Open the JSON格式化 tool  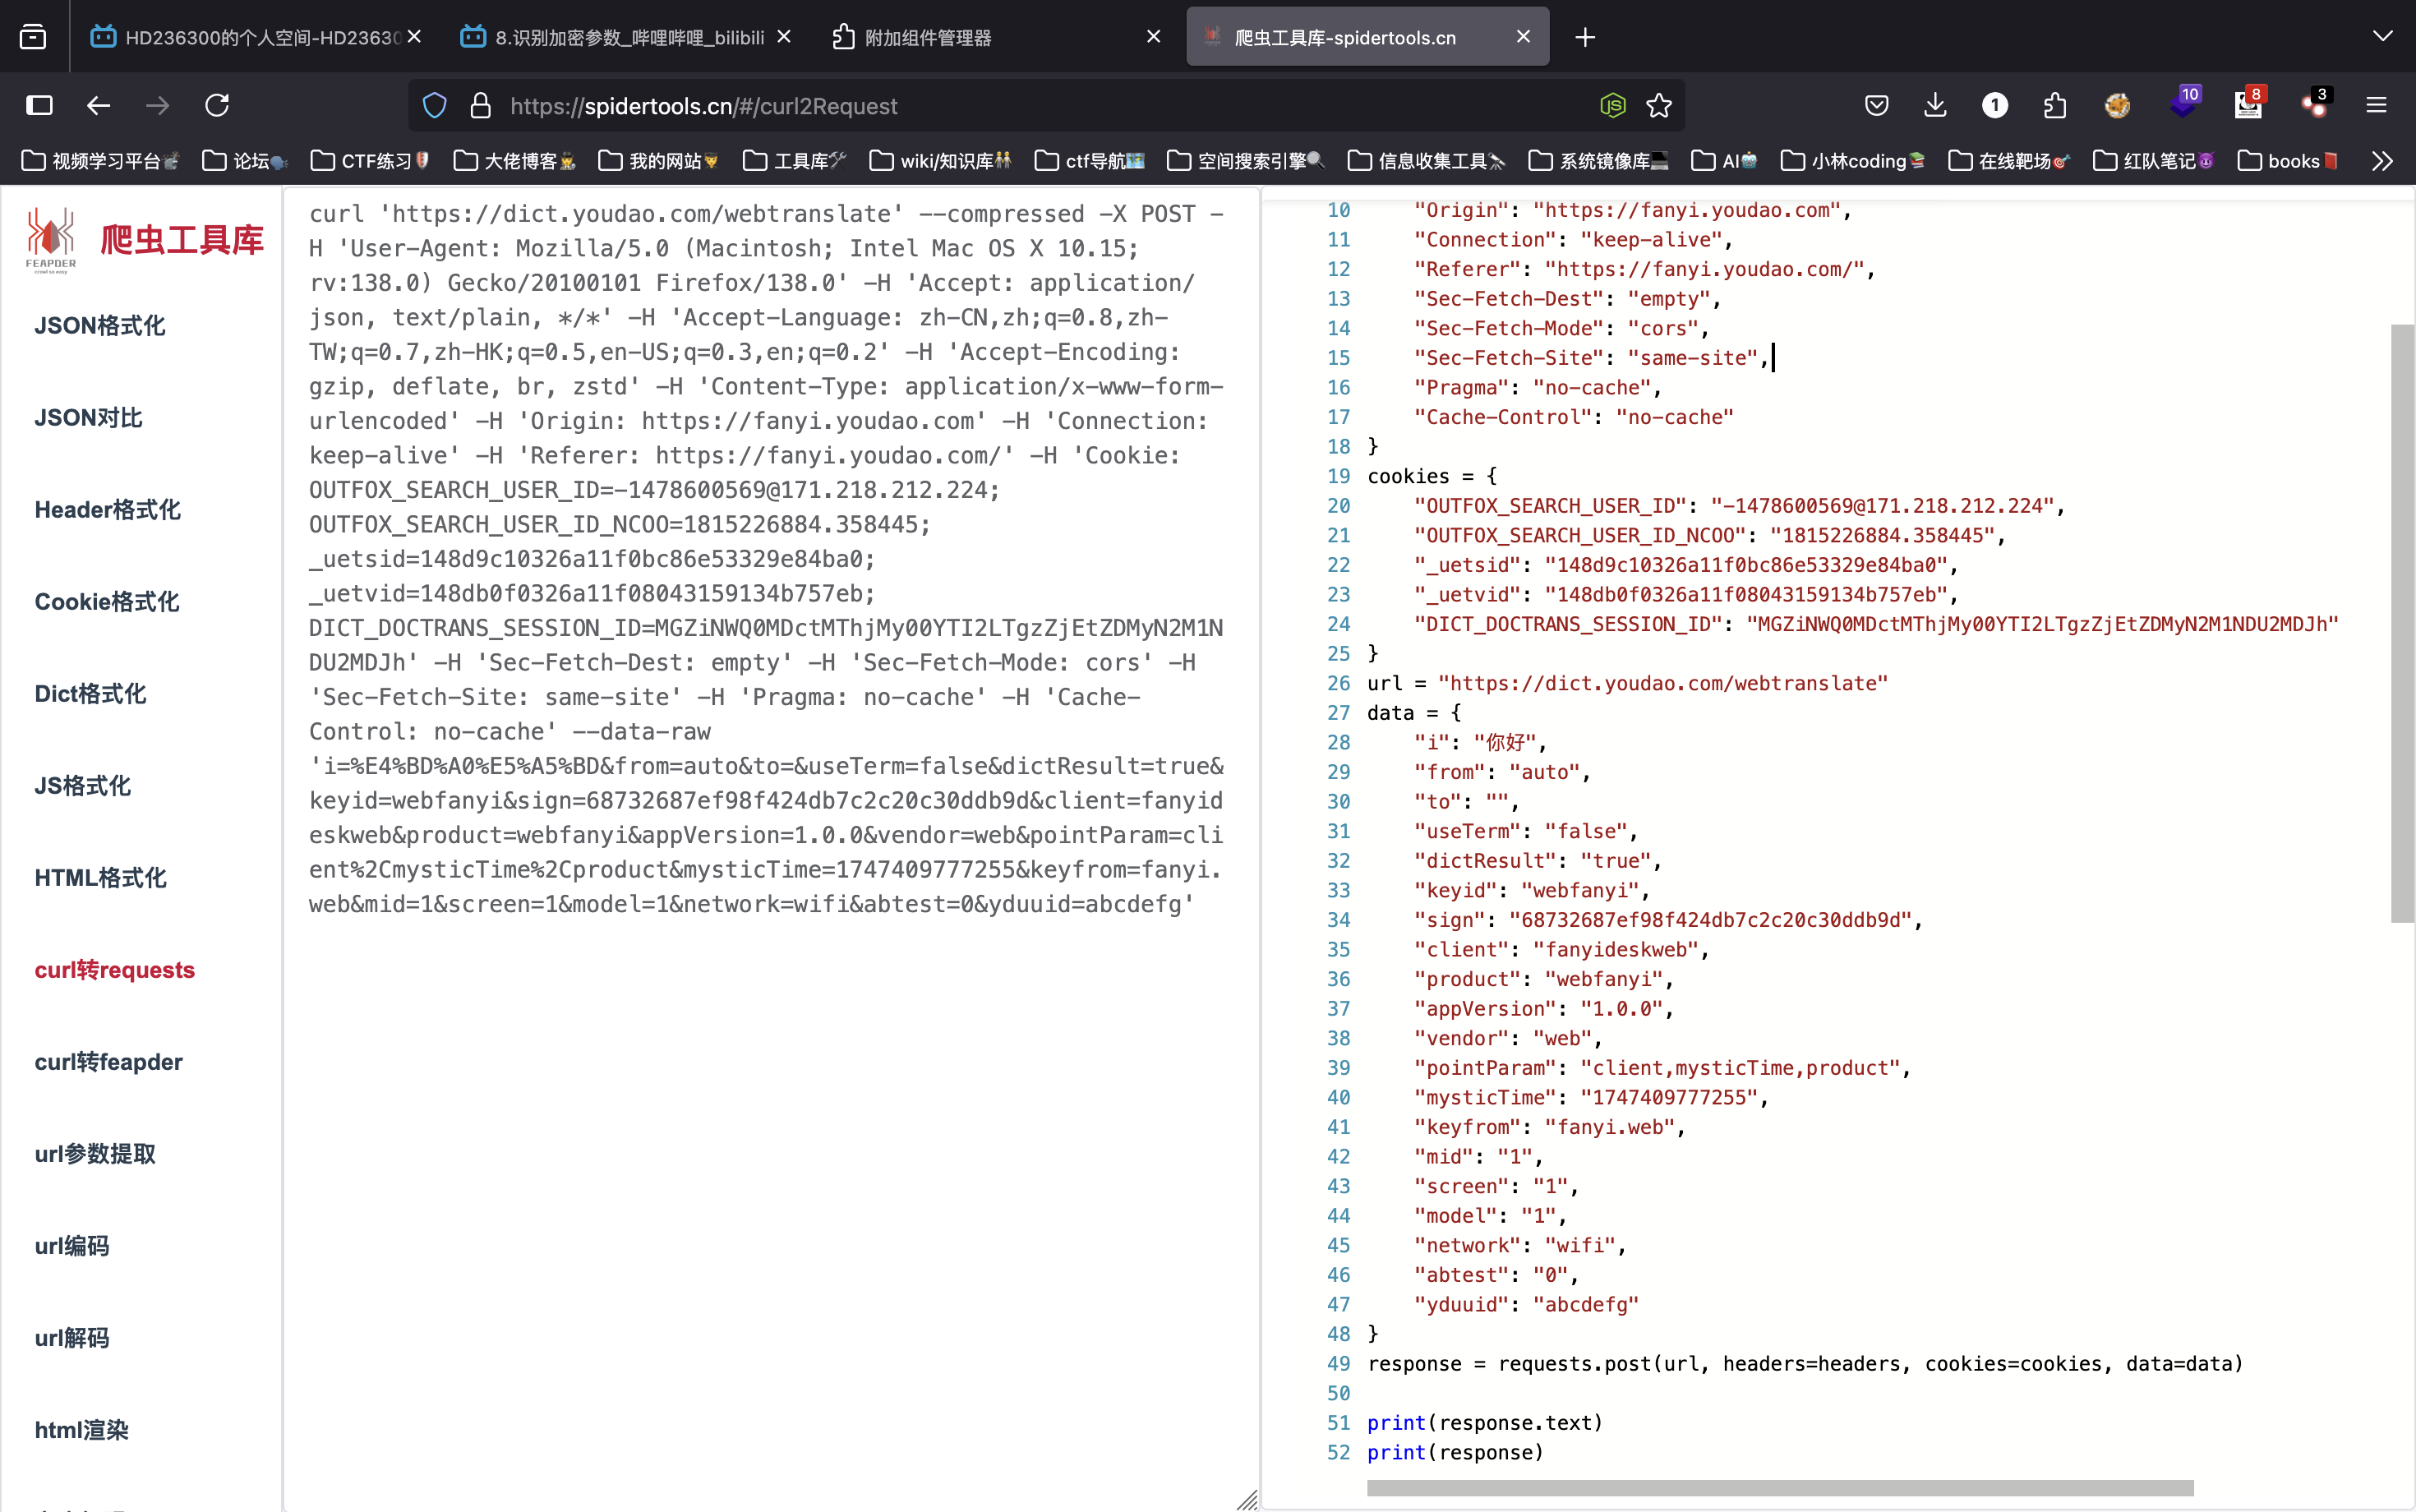pos(100,326)
